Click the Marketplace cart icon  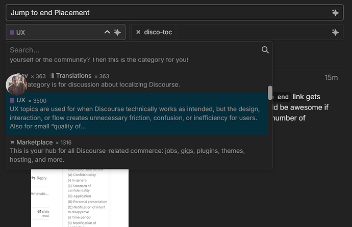coord(12,142)
